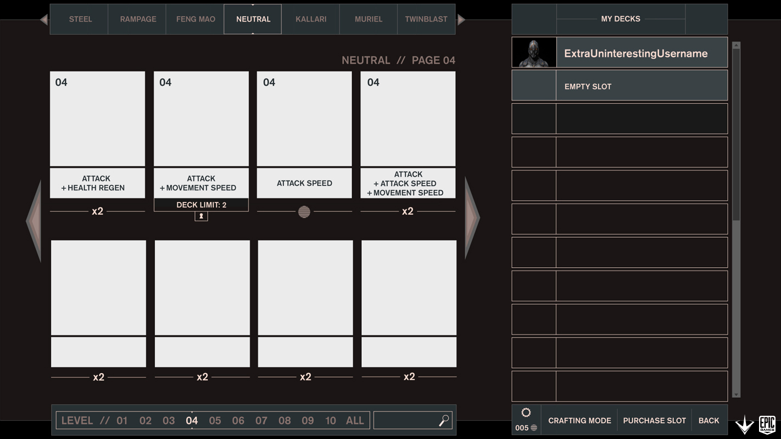Filter cards by level 06
This screenshot has height=439, width=781.
238,420
